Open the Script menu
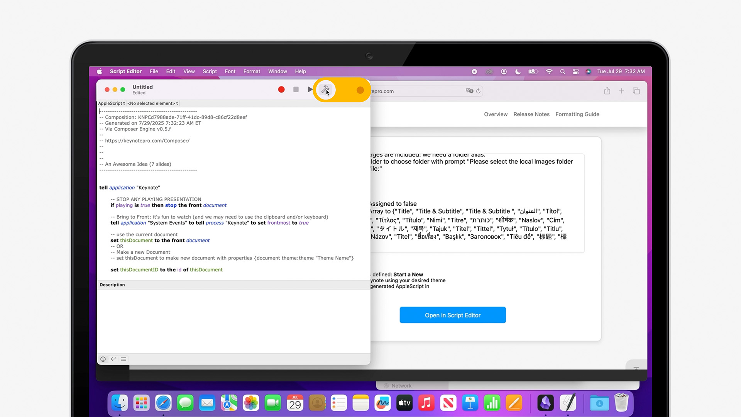Image resolution: width=741 pixels, height=417 pixels. (x=210, y=71)
